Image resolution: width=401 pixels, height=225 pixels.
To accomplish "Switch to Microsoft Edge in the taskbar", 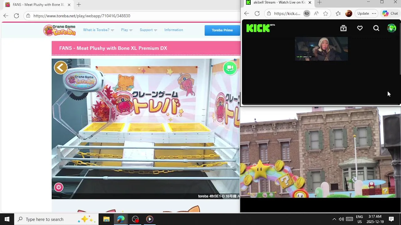I will click(x=121, y=219).
